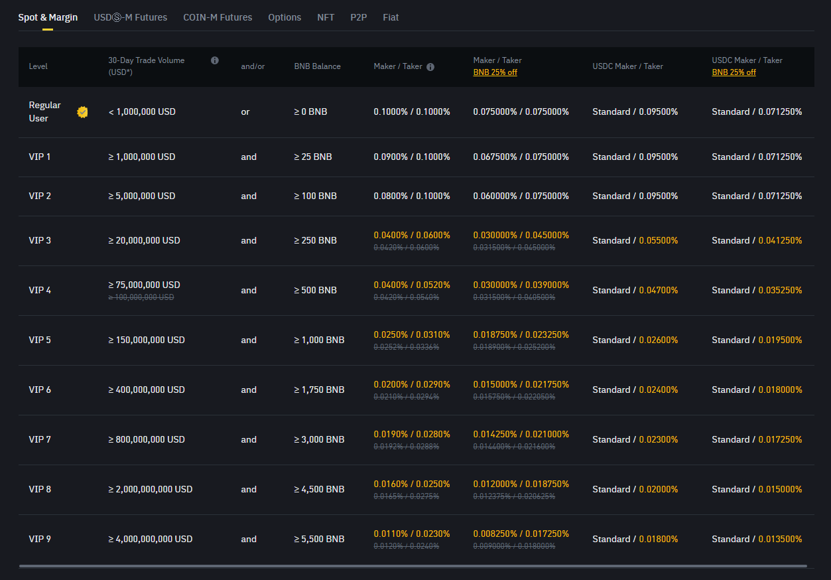
Task: Click the ≥ 75,000,000 USD volume cell
Action: click(145, 285)
